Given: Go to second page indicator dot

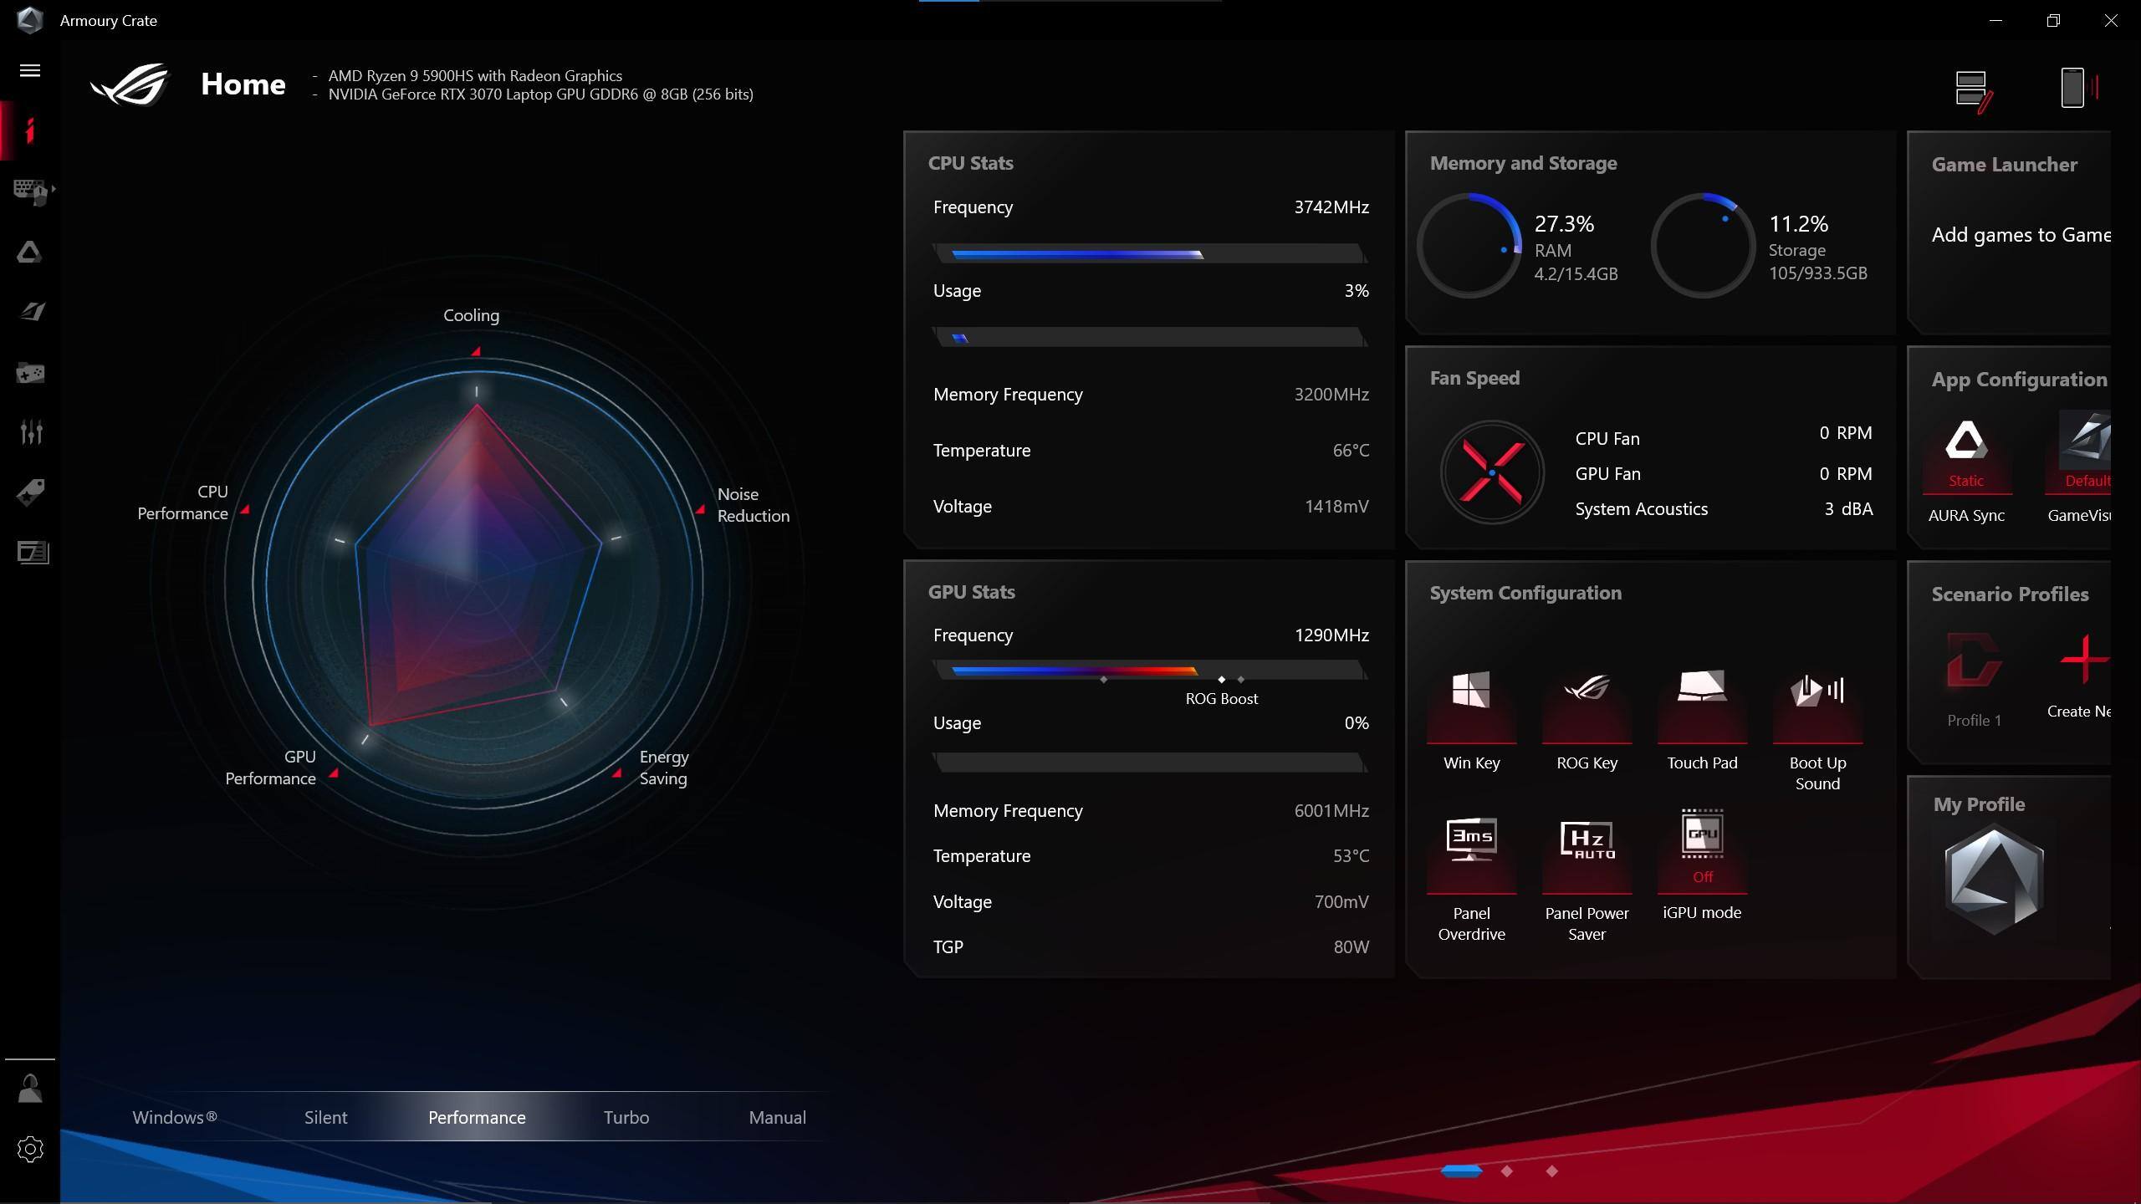Looking at the screenshot, I should click(x=1507, y=1171).
